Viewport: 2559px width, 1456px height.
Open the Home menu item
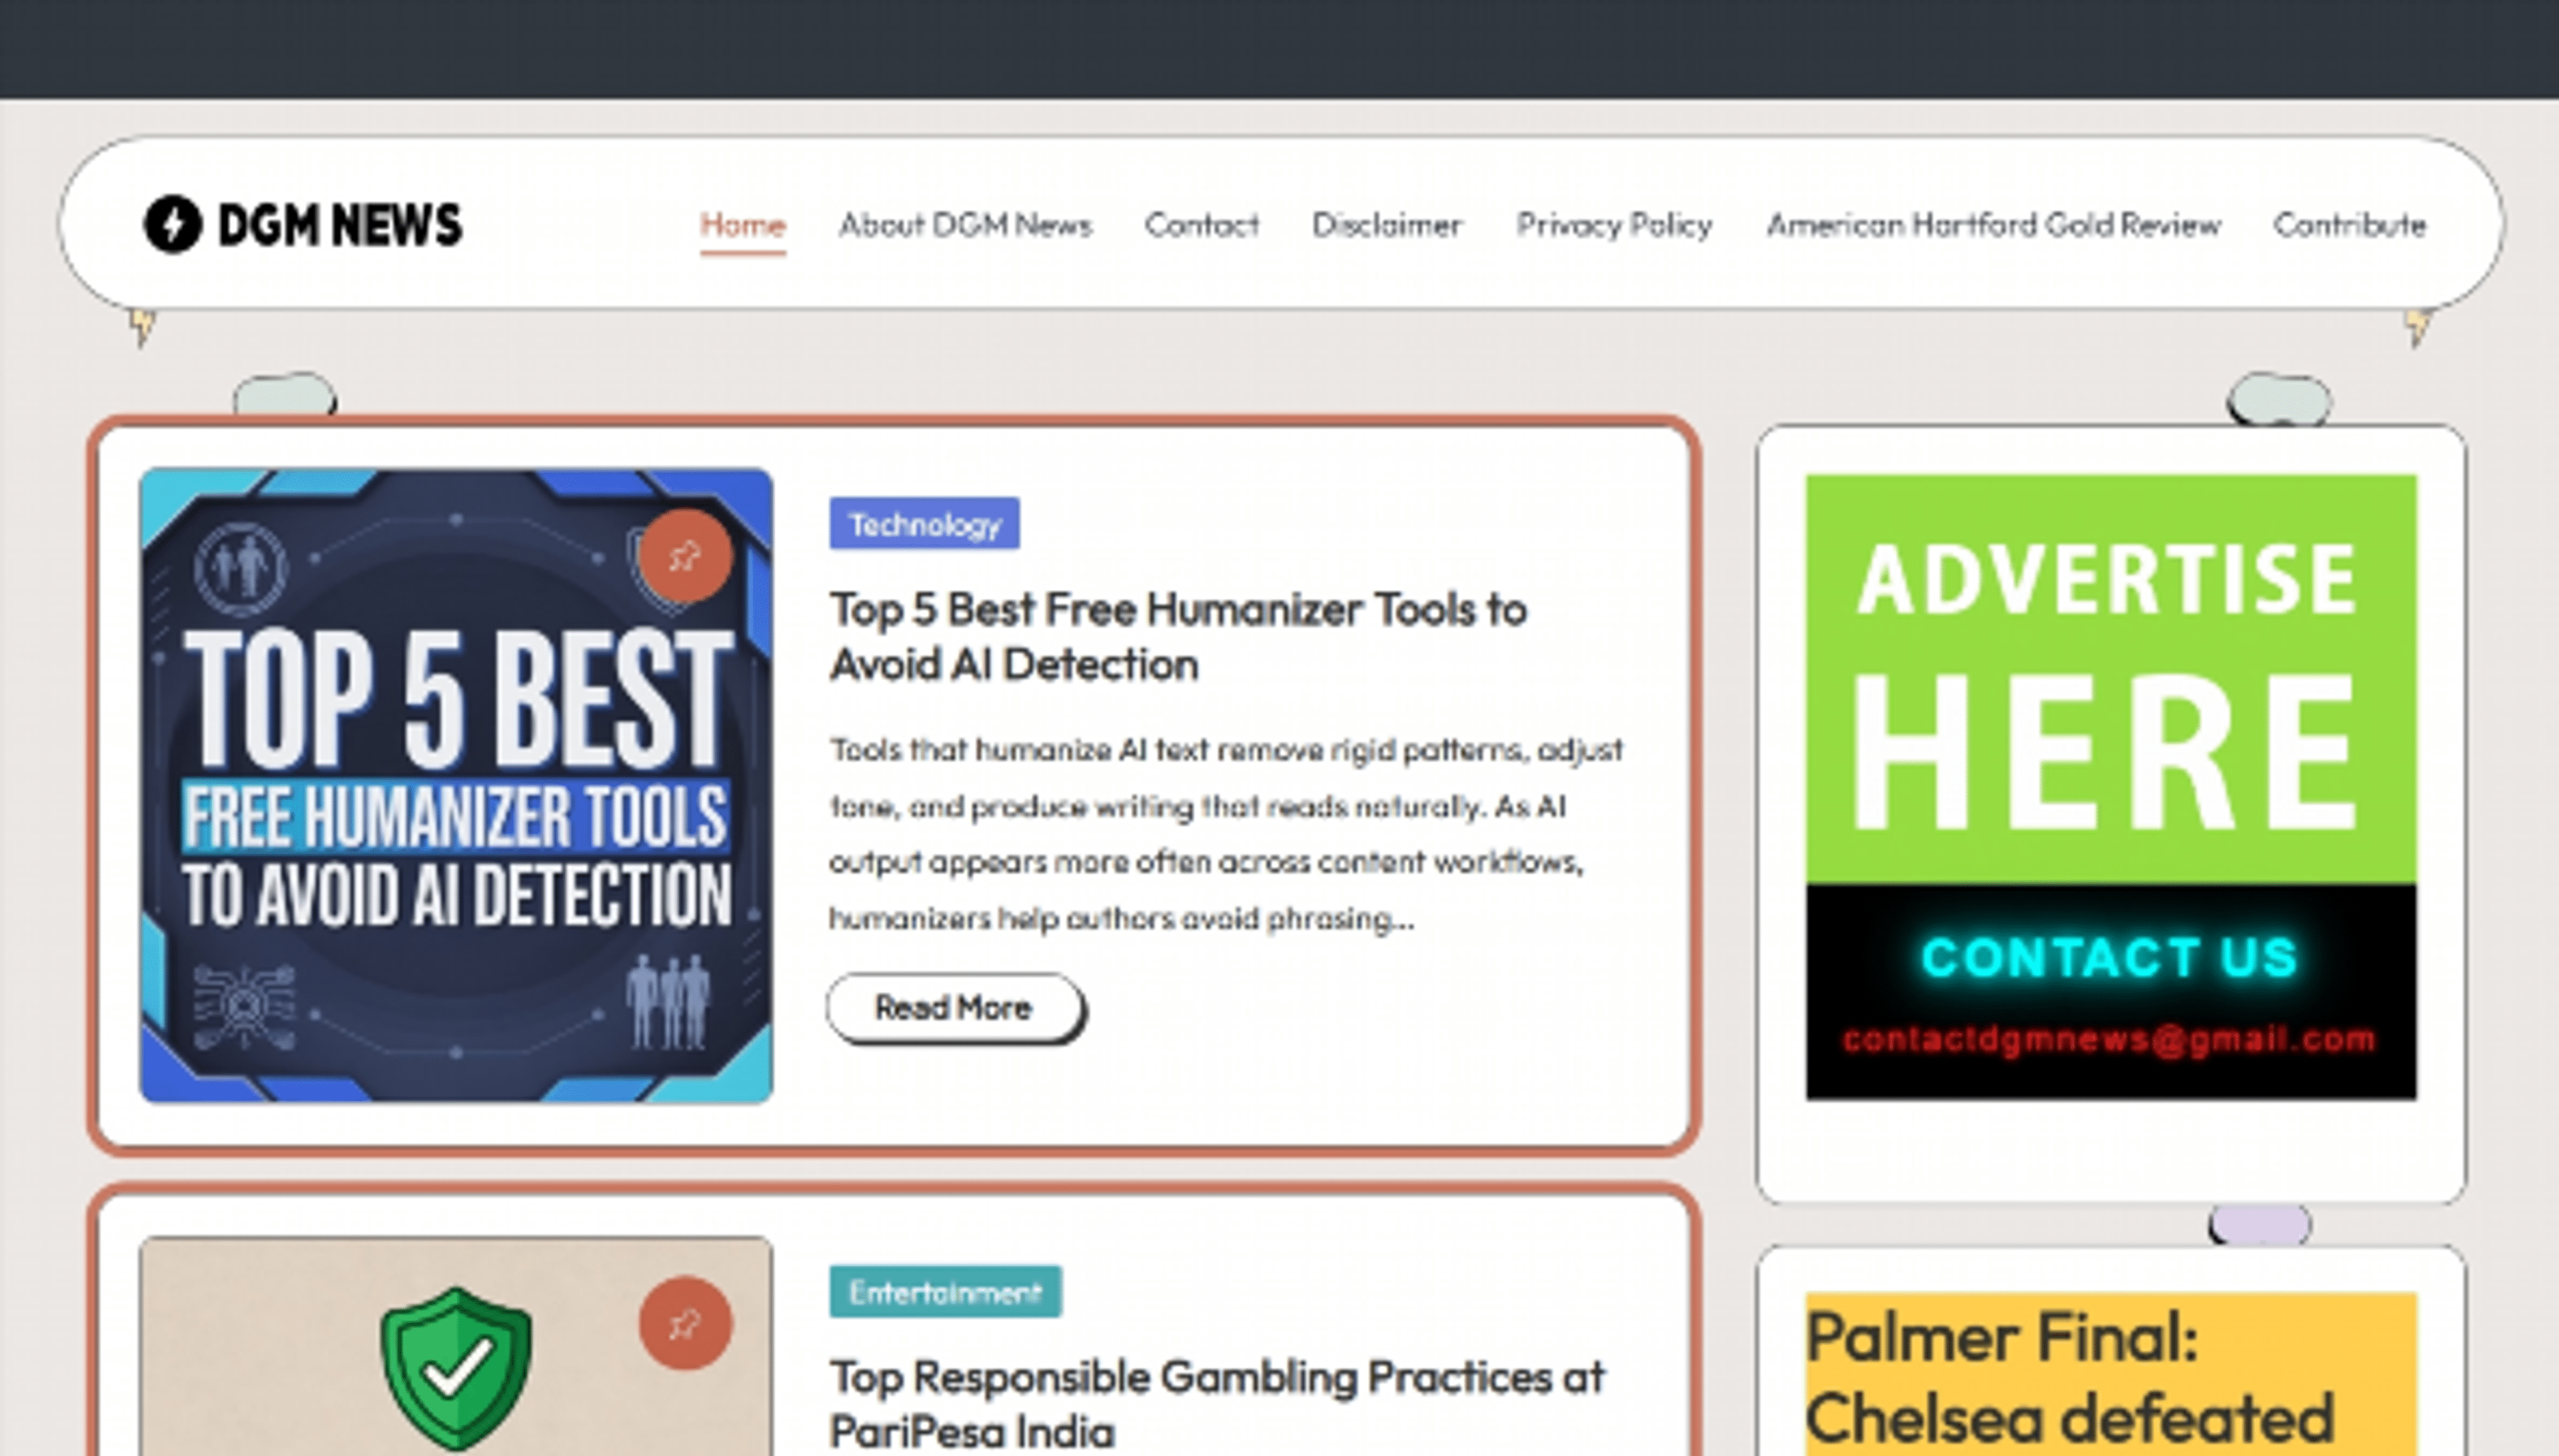pyautogui.click(x=742, y=225)
